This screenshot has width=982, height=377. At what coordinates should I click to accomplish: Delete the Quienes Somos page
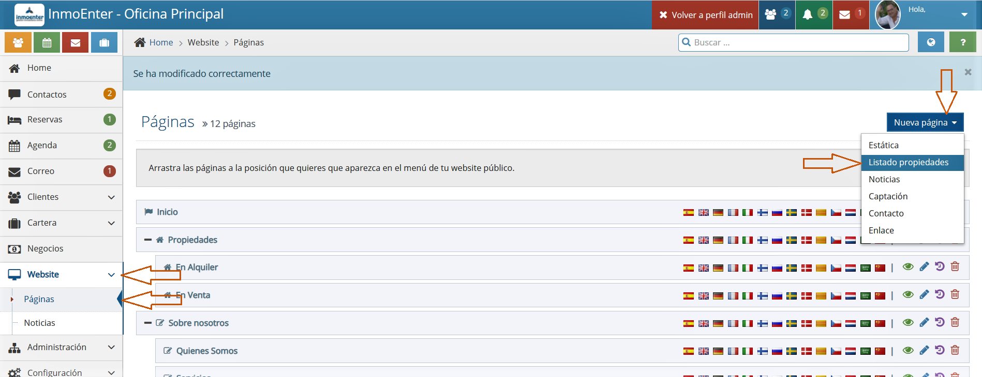pyautogui.click(x=955, y=350)
